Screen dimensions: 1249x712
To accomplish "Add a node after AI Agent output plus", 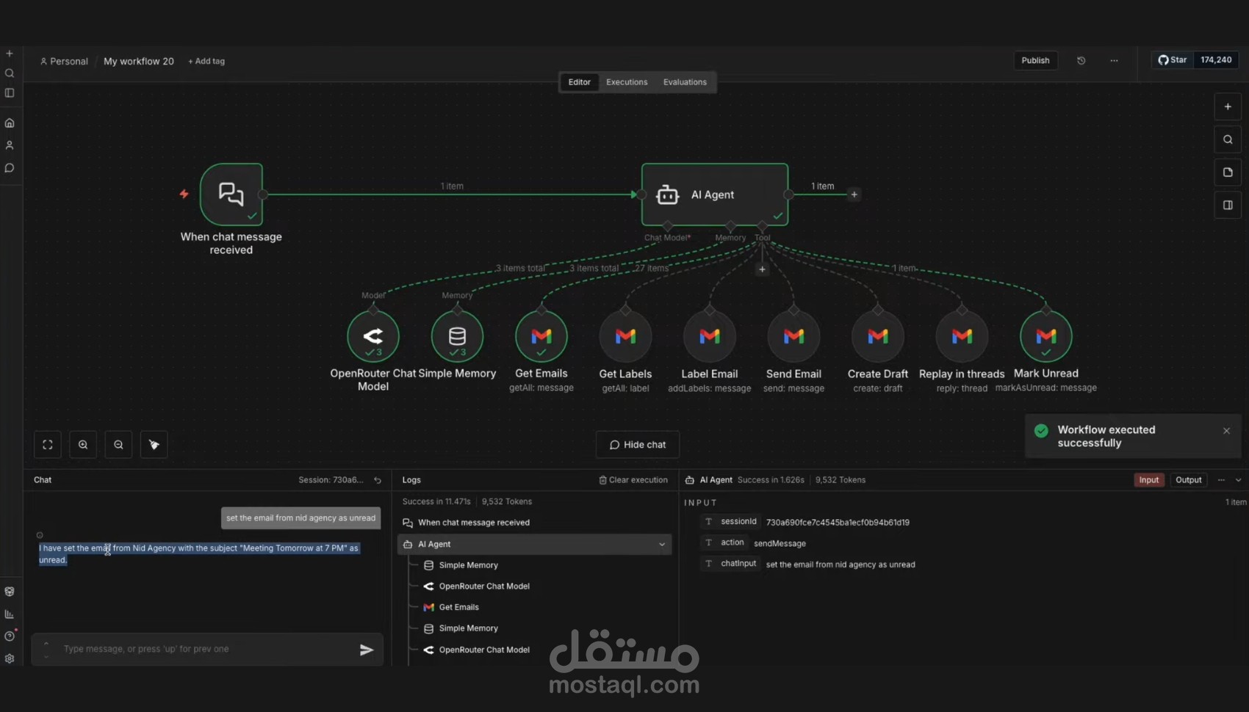I will click(854, 195).
